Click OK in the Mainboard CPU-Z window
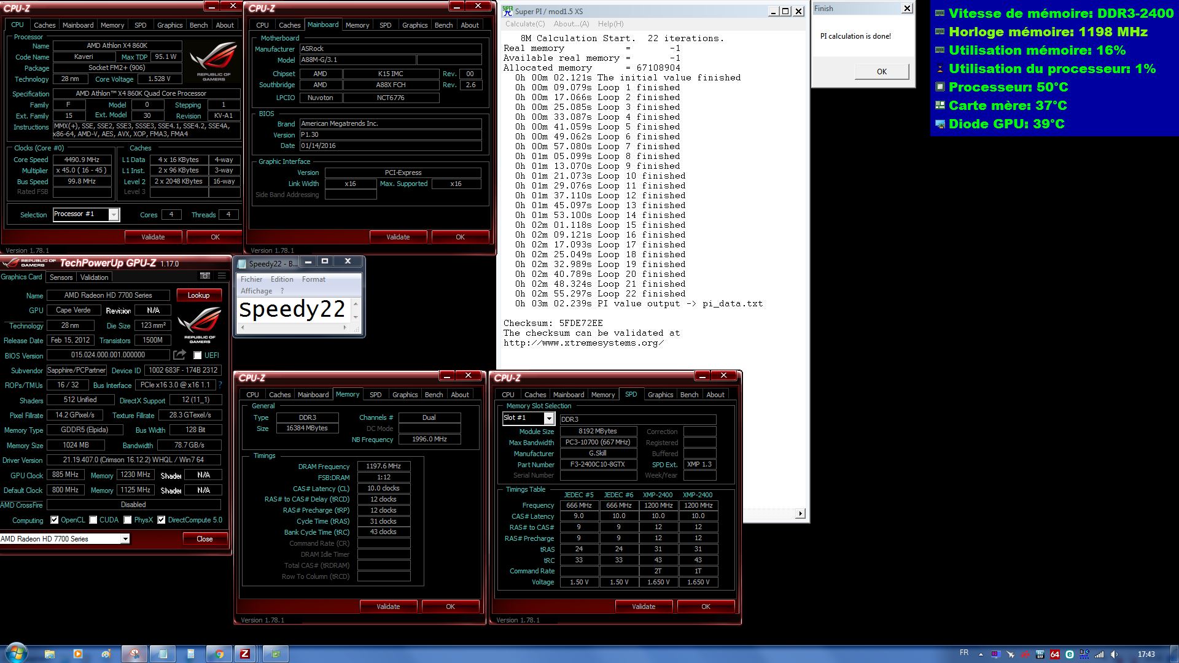Viewport: 1179px width, 663px height. [x=460, y=237]
